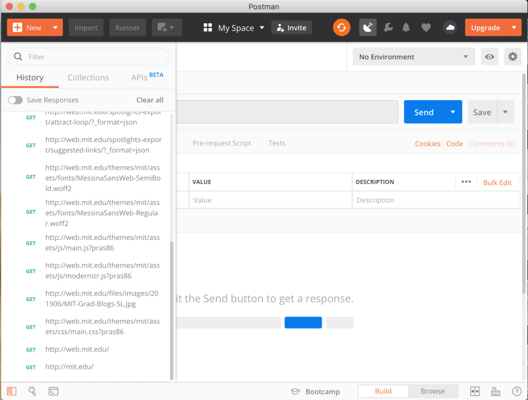Open notifications bell icon
This screenshot has width=528, height=400.
pyautogui.click(x=406, y=28)
